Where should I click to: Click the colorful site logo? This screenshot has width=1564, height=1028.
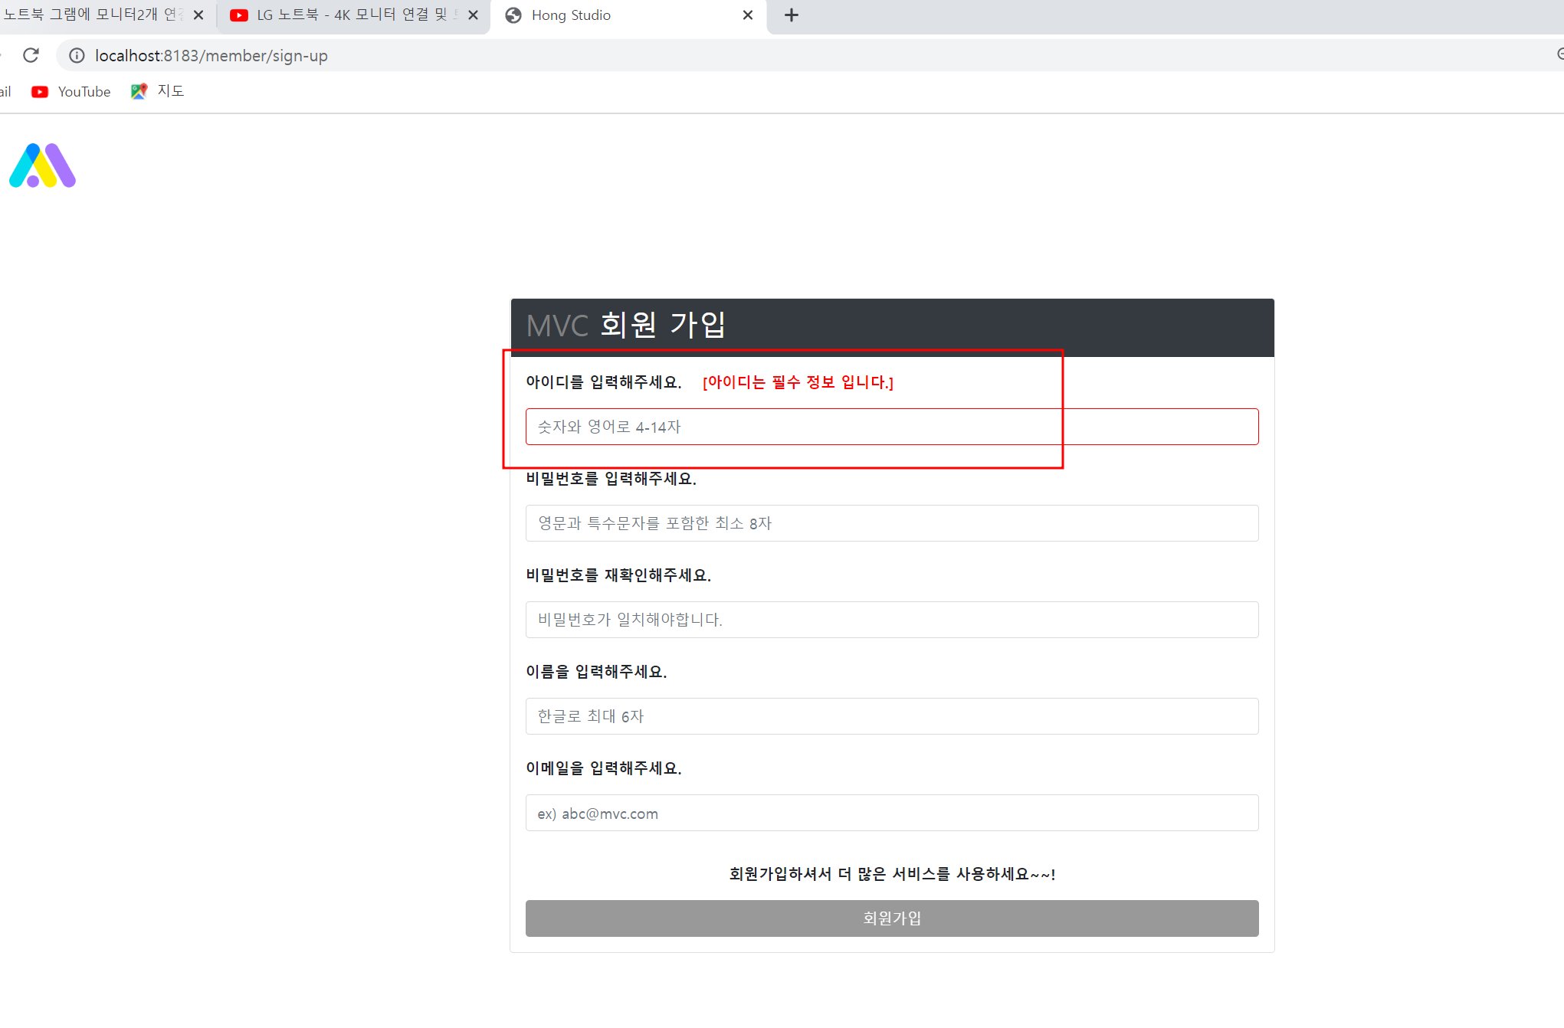(42, 165)
